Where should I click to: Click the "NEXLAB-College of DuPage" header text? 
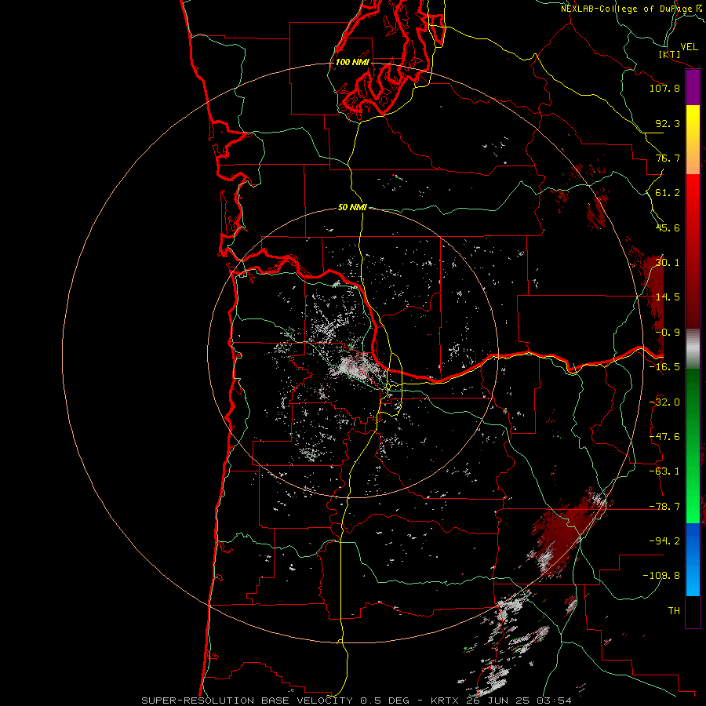tap(626, 9)
